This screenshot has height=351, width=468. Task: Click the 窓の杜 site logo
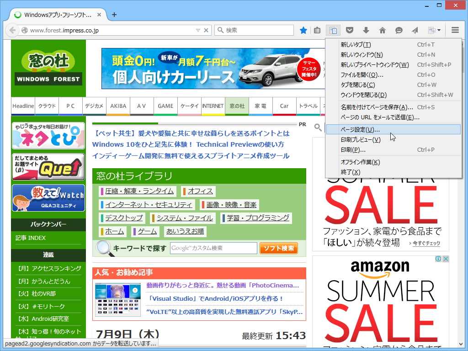48,66
